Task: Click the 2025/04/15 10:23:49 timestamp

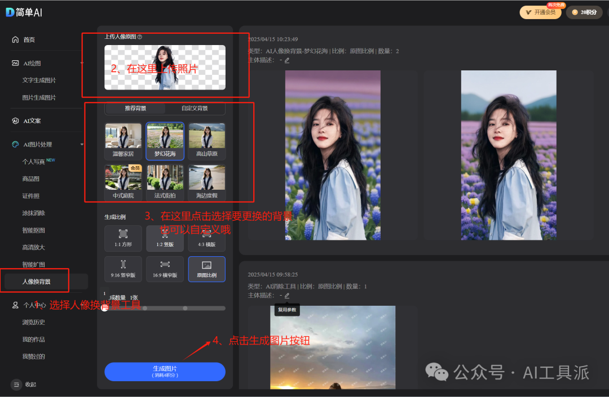Action: point(273,39)
